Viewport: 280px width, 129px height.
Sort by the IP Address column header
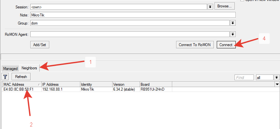(x=61, y=84)
